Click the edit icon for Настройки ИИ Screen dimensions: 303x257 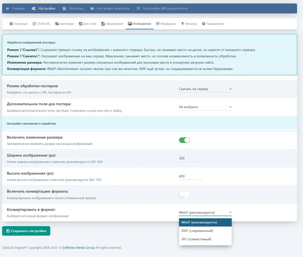(138, 9)
